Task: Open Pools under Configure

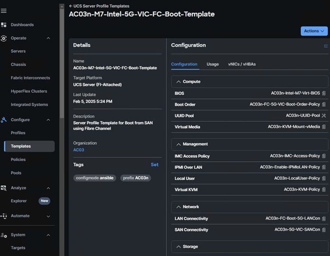Action: pyautogui.click(x=16, y=173)
